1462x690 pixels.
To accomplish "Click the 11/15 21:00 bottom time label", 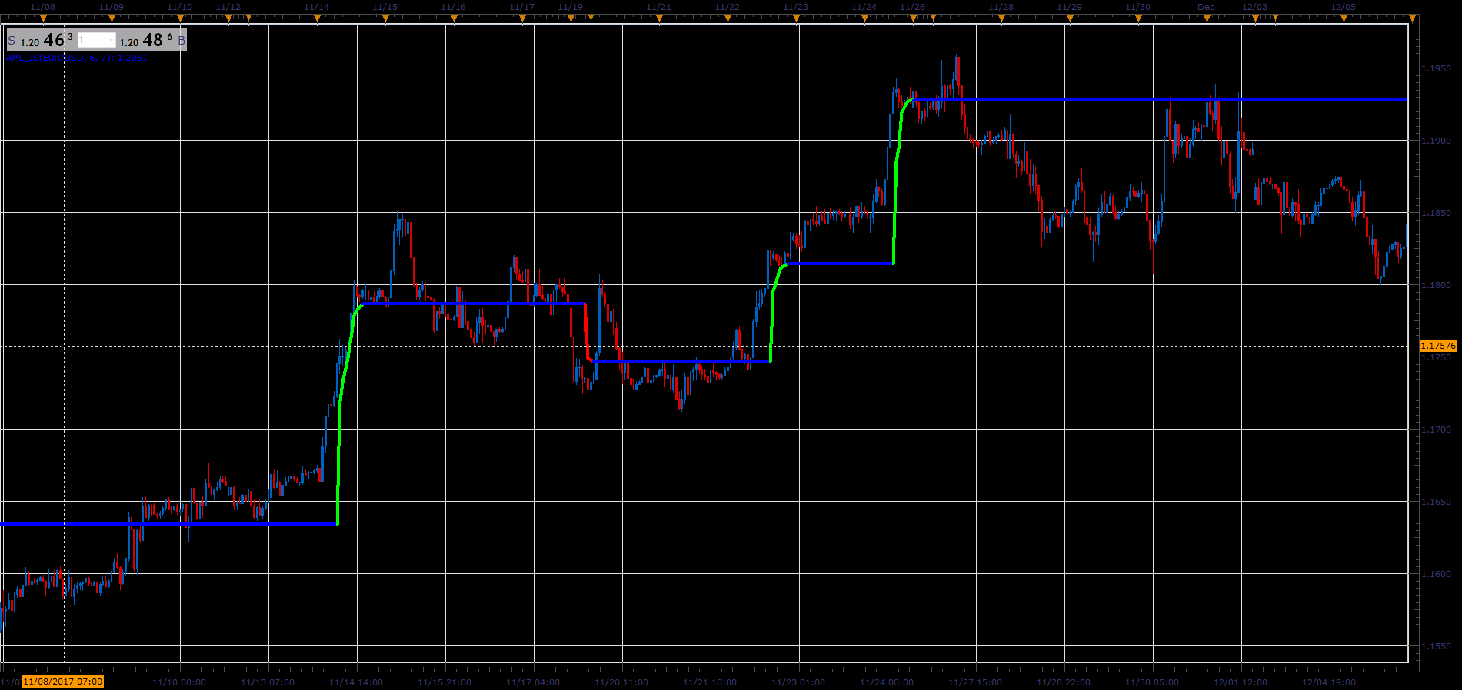I will click(445, 682).
